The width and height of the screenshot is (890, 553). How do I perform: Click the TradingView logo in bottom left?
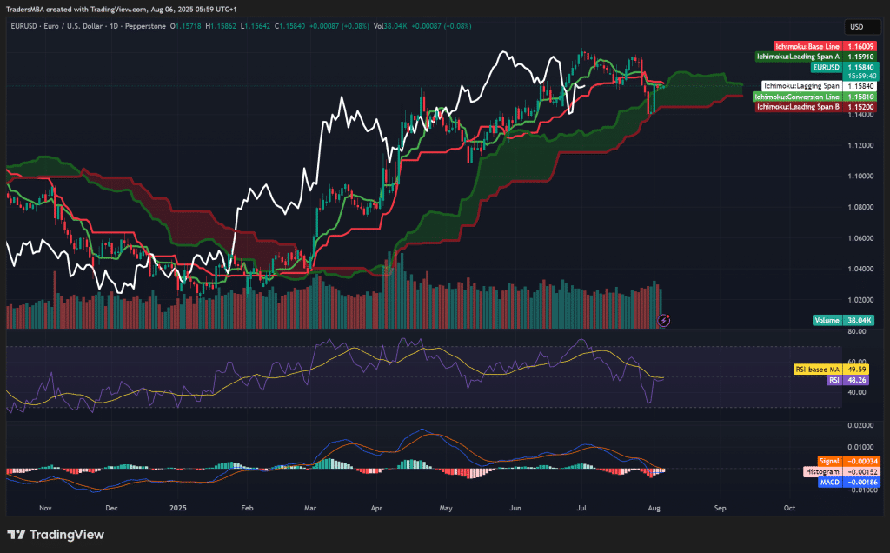click(55, 534)
